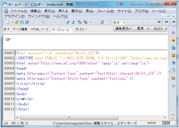This screenshot has width=179, height=128.
Task: Click the list panel sidebar icon
Action: coord(173,71)
